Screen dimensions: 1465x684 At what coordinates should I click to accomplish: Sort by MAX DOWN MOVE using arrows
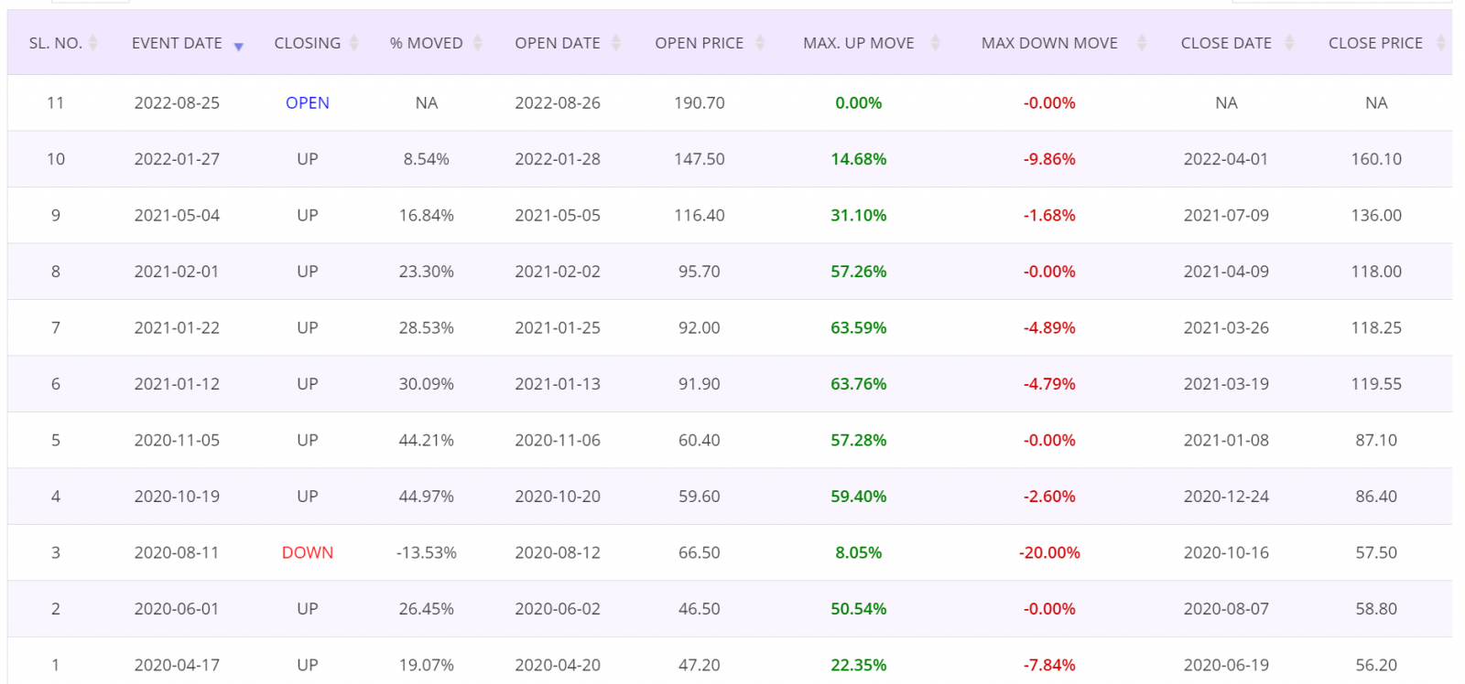(x=1142, y=43)
